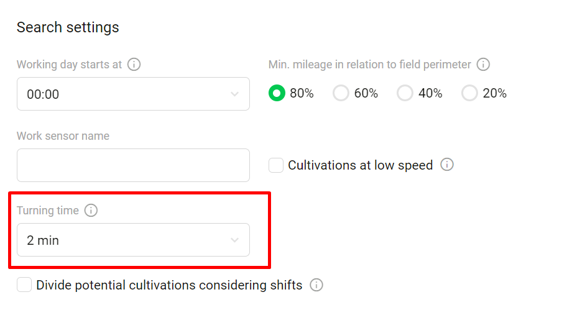Image resolution: width=562 pixels, height=310 pixels.
Task: Click the Cultivations at low speed label text
Action: click(360, 165)
